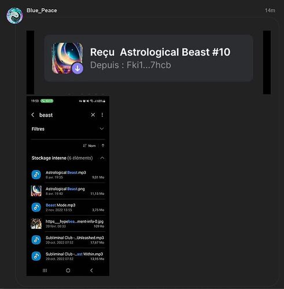Tap the Android home button

(x=68, y=271)
